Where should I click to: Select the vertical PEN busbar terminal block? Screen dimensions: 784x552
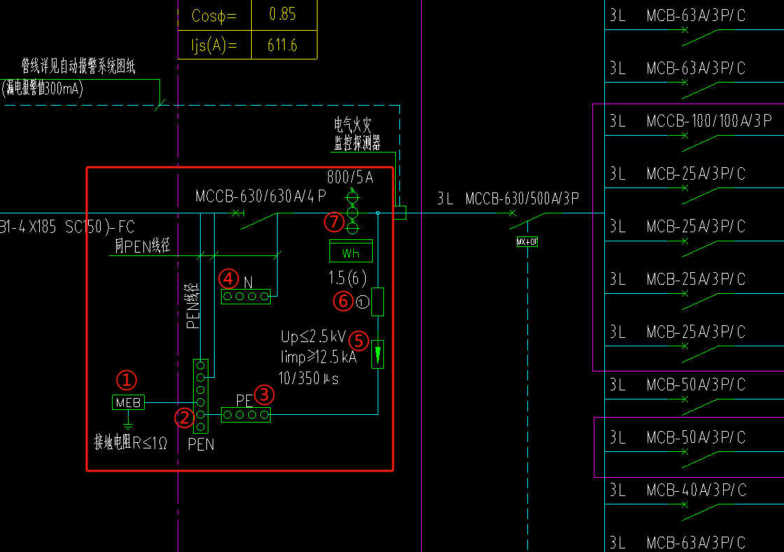tap(201, 396)
